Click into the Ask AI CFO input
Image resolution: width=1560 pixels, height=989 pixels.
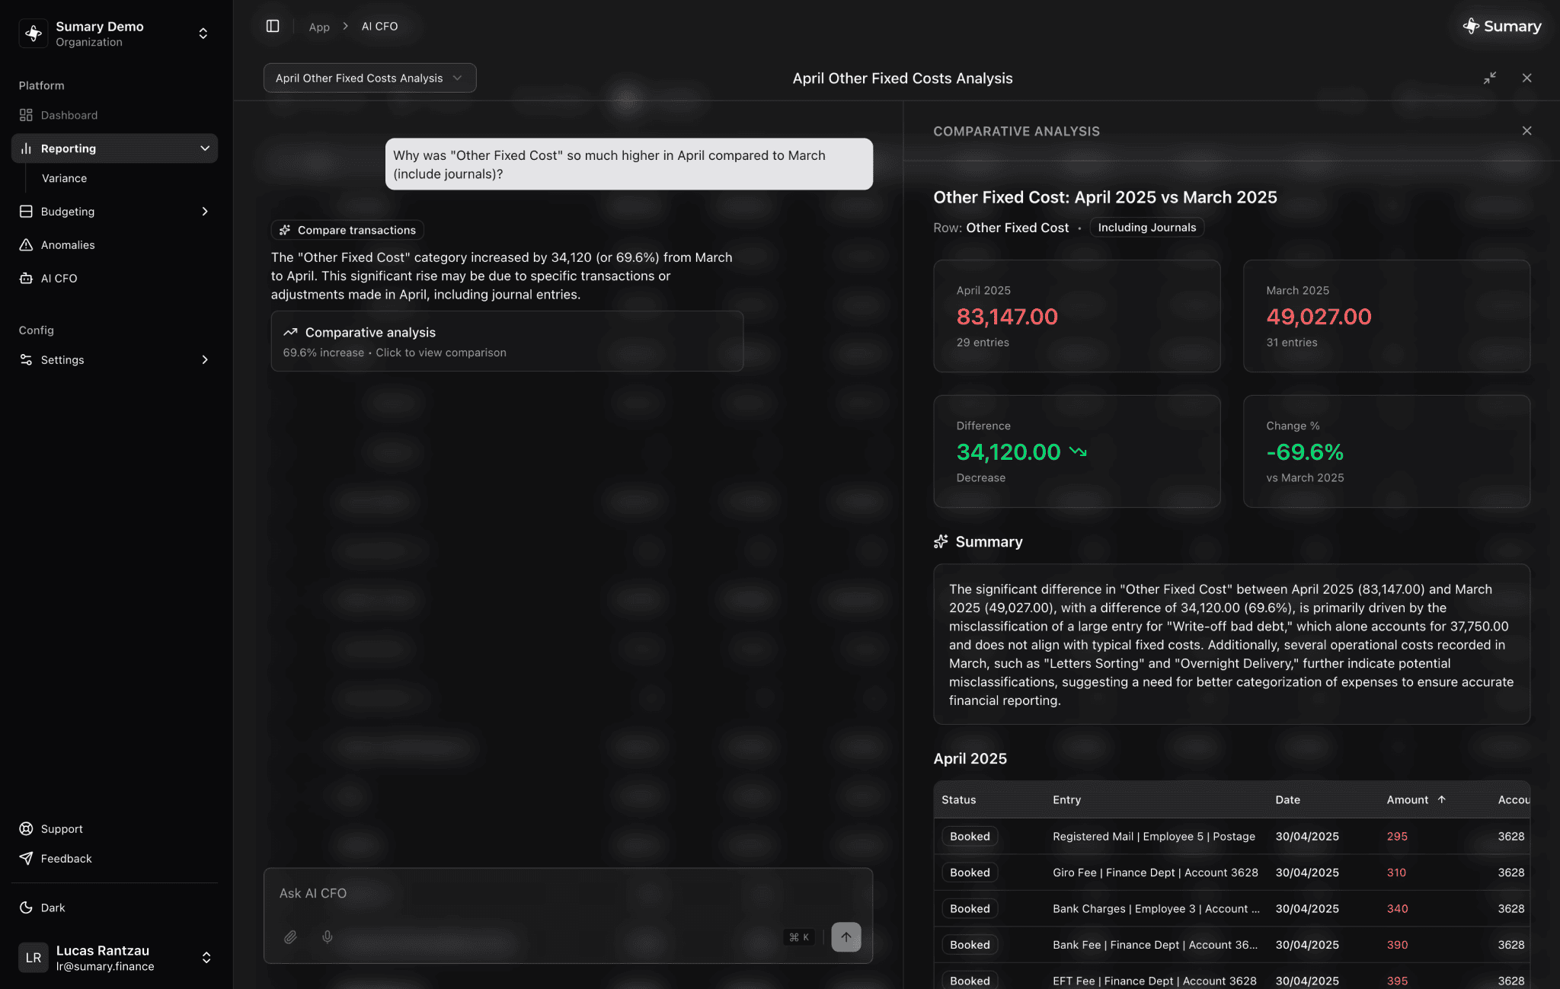tap(533, 894)
